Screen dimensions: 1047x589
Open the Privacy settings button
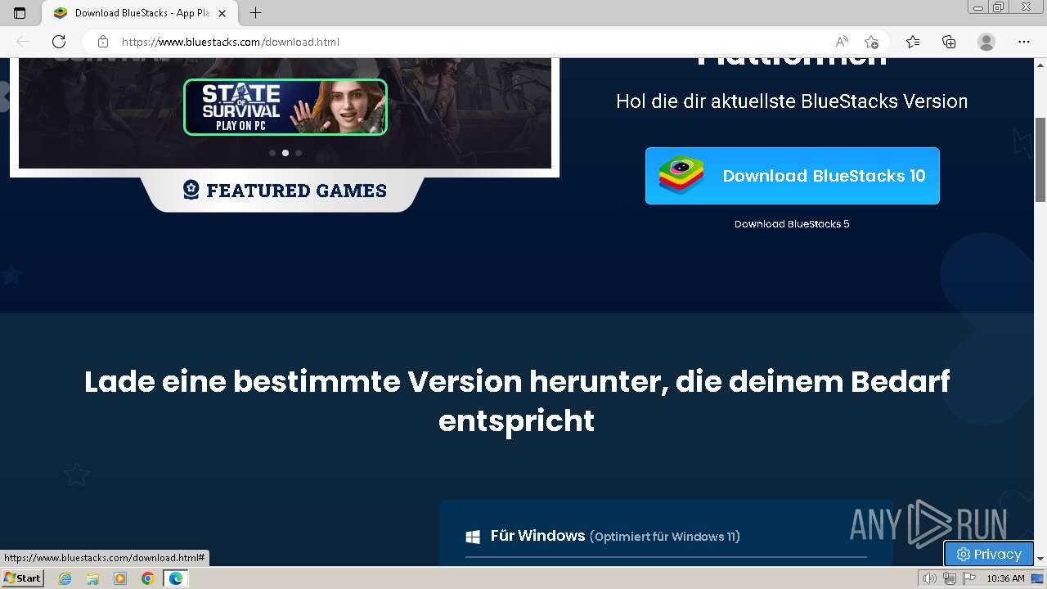[x=989, y=554]
